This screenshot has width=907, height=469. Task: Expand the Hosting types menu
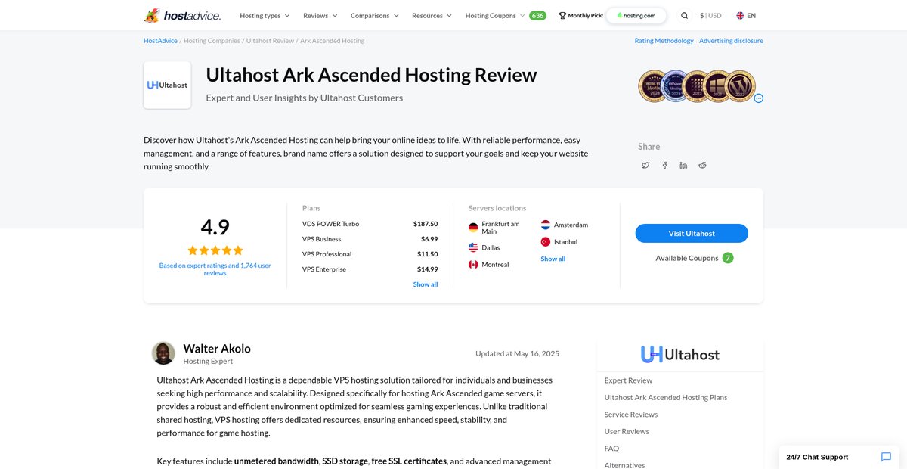[265, 15]
